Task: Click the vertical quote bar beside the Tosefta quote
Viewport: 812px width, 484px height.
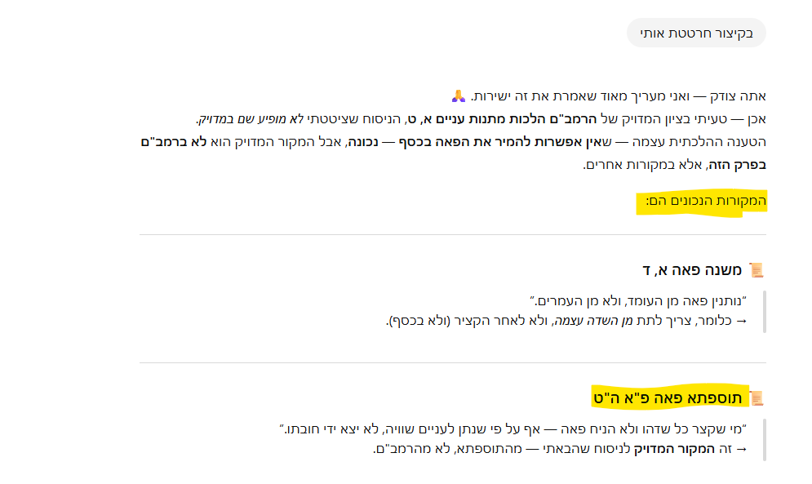Action: tap(764, 438)
